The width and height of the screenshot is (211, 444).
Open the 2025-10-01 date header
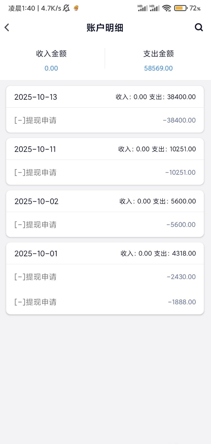click(x=36, y=254)
